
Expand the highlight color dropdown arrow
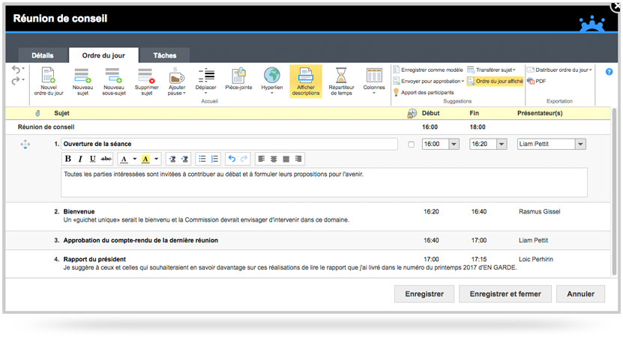157,160
